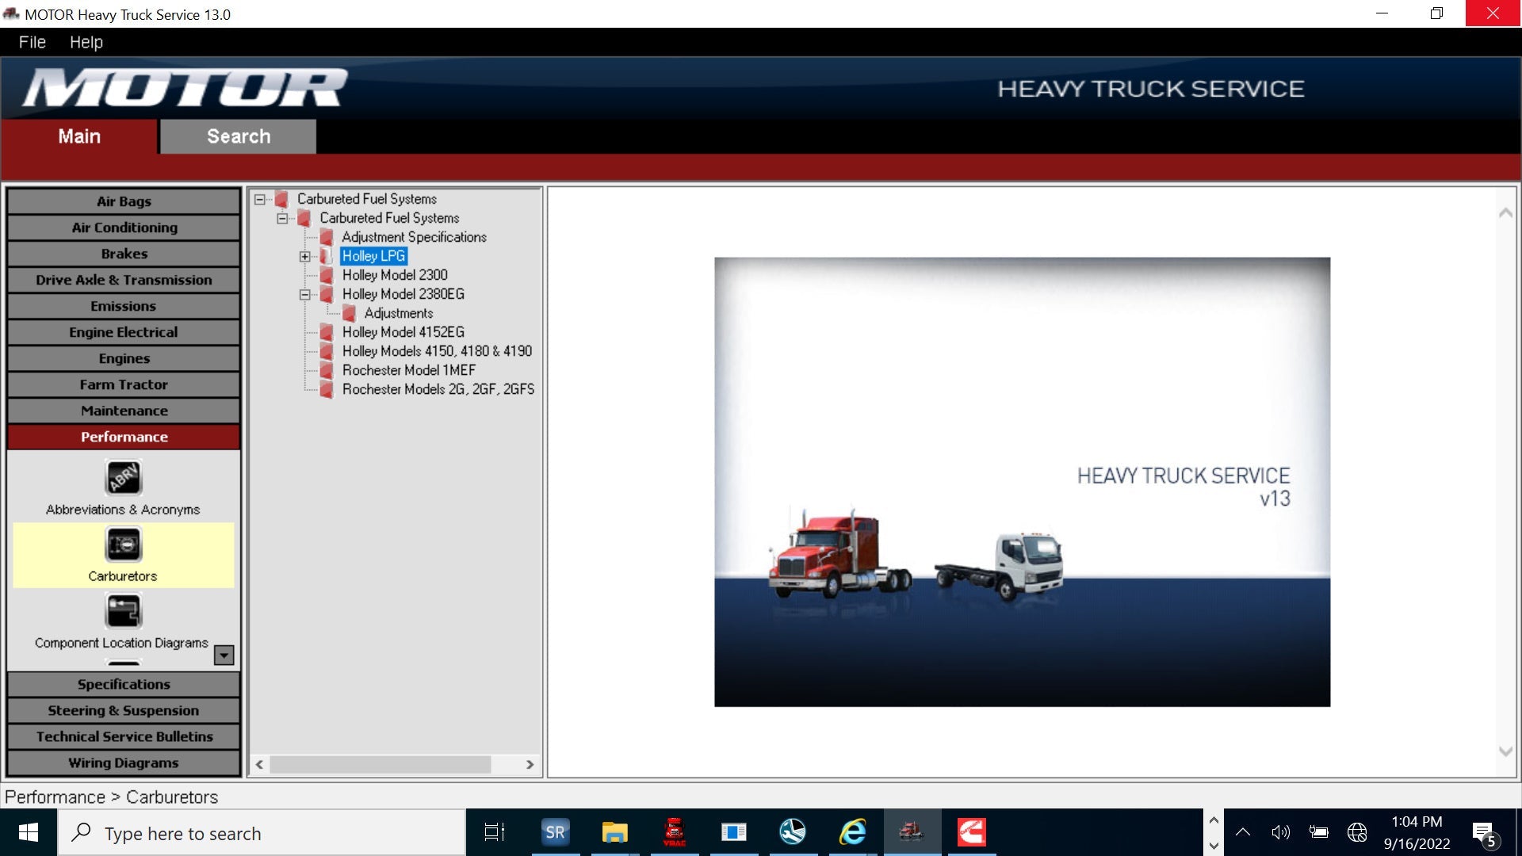
Task: Open the Cummins app in the taskbar
Action: point(971,832)
